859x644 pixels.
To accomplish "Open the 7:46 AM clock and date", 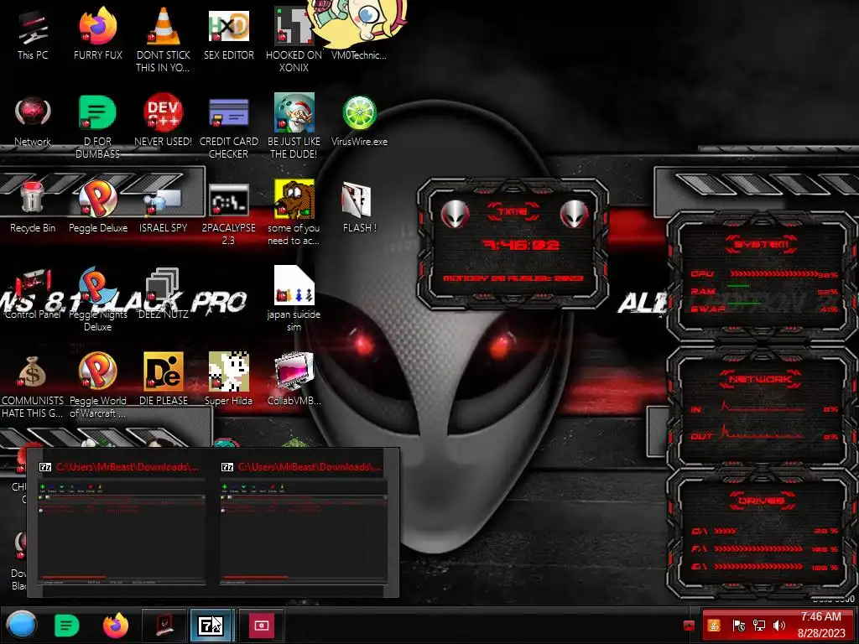I will tap(820, 625).
